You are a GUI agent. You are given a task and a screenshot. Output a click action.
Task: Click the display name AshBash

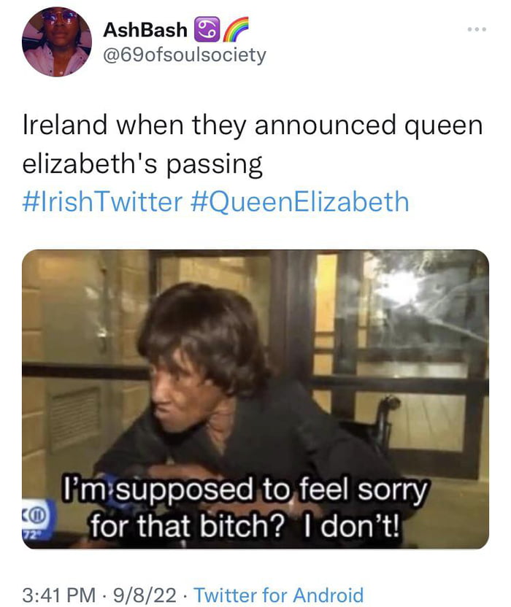145,29
